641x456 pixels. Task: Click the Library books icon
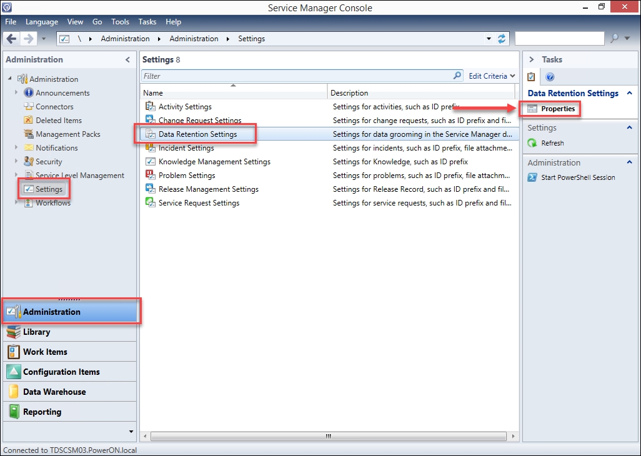14,332
